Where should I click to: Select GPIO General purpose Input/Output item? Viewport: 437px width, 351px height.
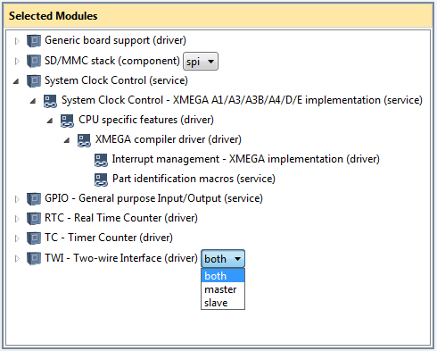pos(153,198)
